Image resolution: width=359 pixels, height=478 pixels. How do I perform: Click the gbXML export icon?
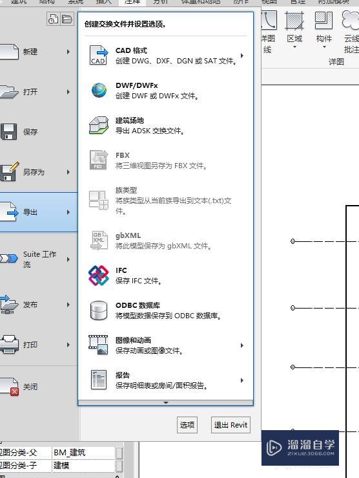point(99,240)
